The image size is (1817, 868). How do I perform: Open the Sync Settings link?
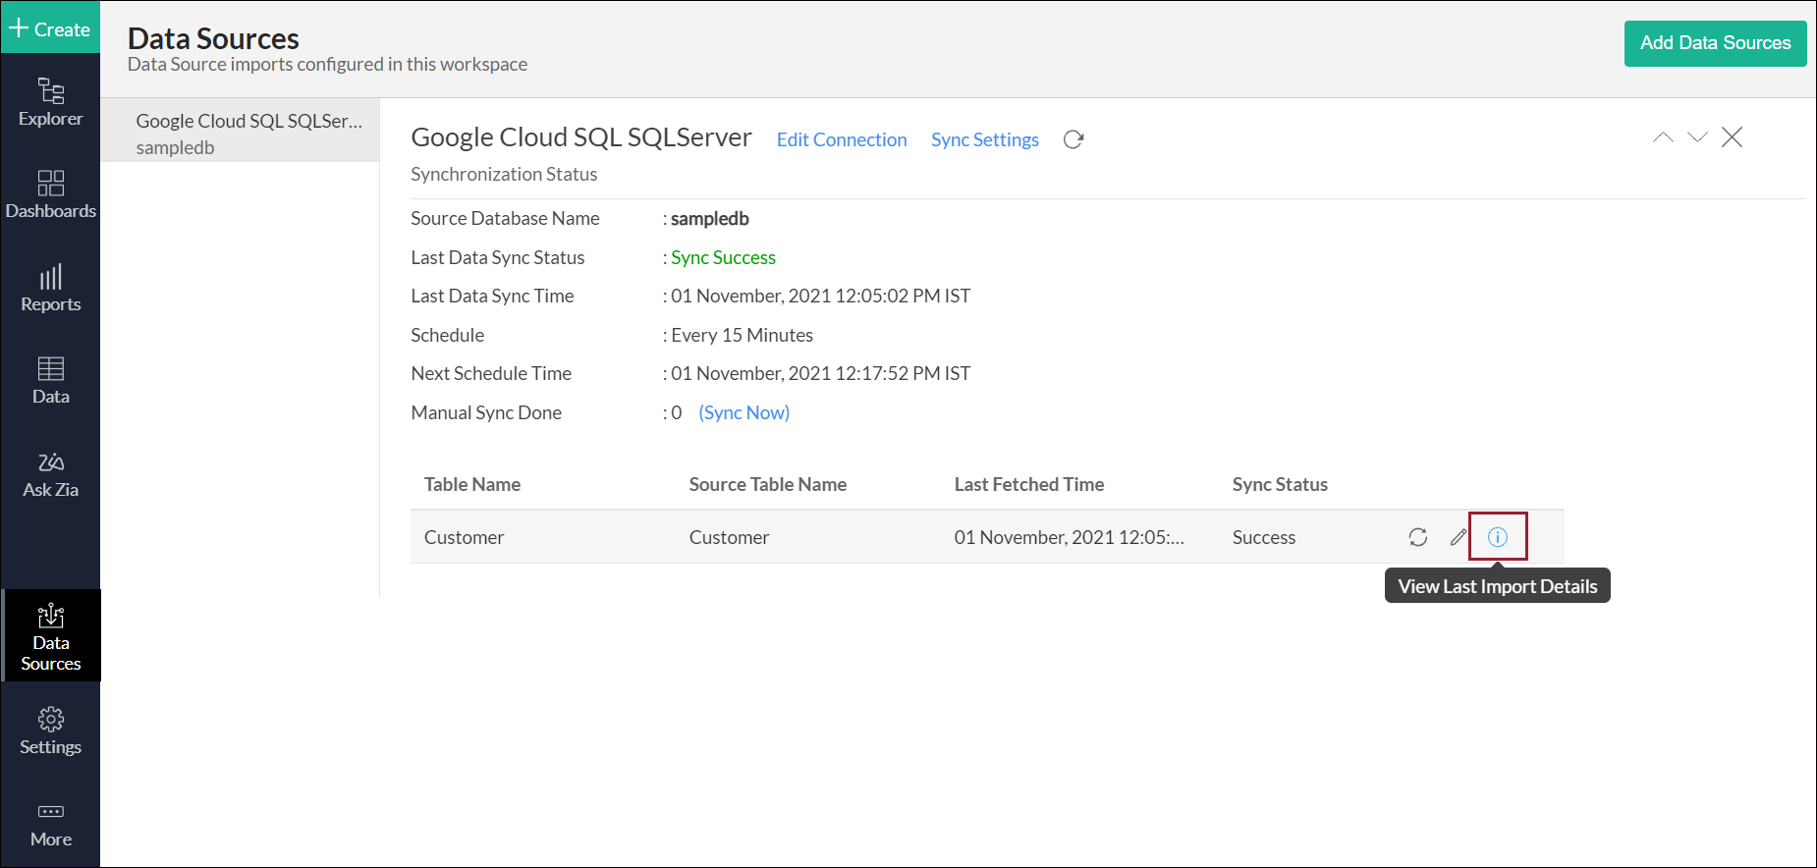point(984,139)
